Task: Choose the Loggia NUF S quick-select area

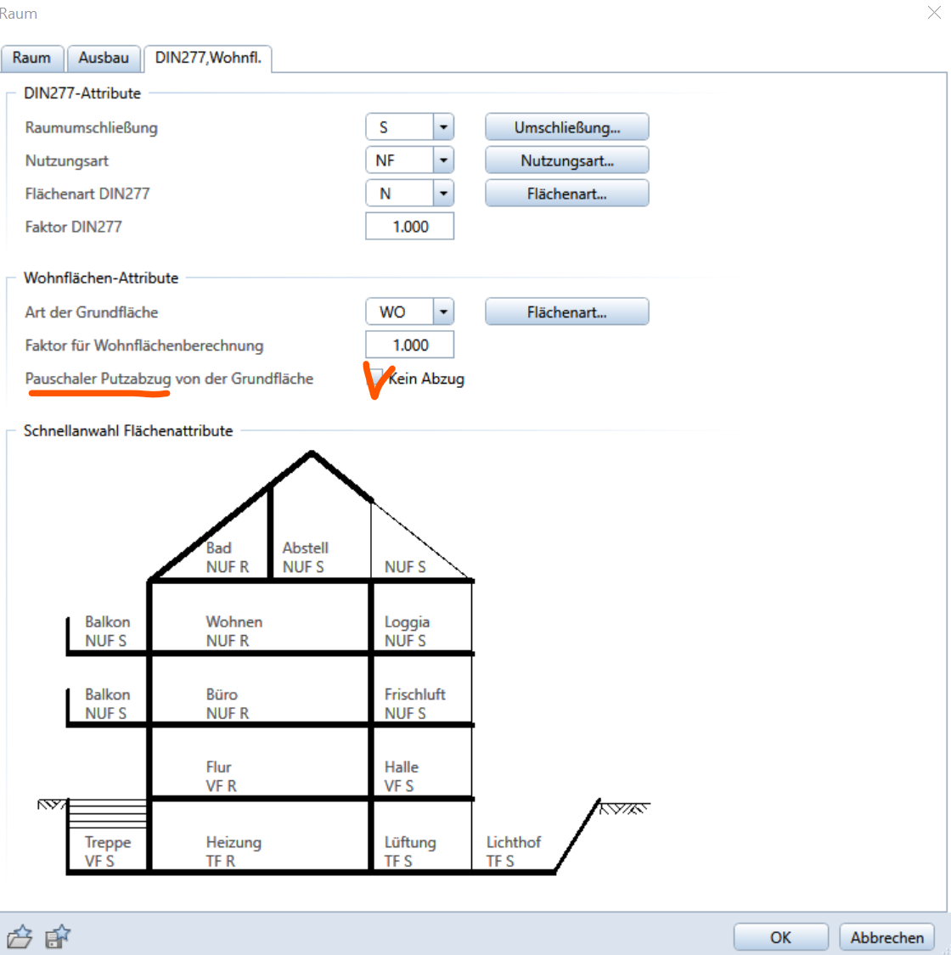Action: (407, 631)
